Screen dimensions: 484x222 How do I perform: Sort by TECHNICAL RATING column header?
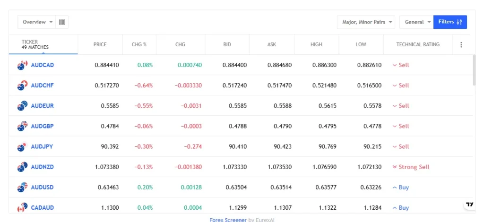417,45
